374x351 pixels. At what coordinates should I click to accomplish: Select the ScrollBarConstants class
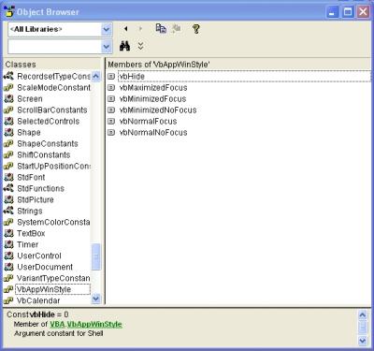point(52,110)
